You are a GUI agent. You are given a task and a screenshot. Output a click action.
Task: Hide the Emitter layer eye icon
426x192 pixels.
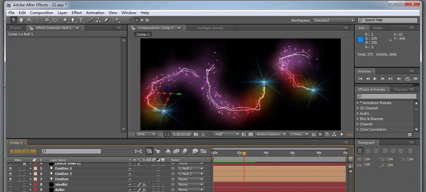(x=10, y=179)
